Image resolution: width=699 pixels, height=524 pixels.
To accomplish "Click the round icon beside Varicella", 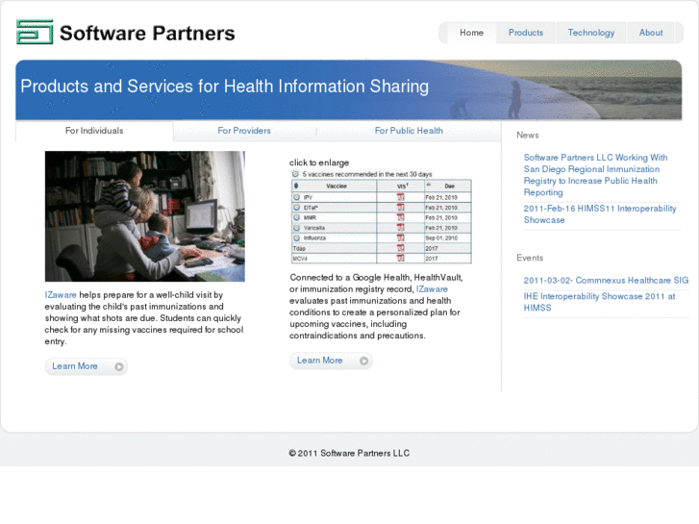I will (x=296, y=228).
